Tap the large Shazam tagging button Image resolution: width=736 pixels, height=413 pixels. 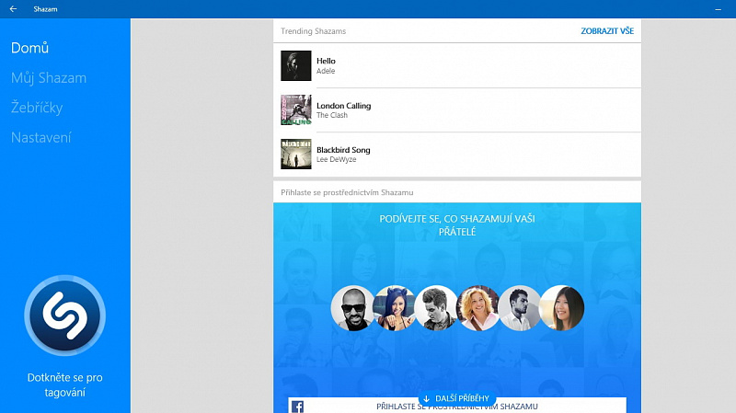64,315
